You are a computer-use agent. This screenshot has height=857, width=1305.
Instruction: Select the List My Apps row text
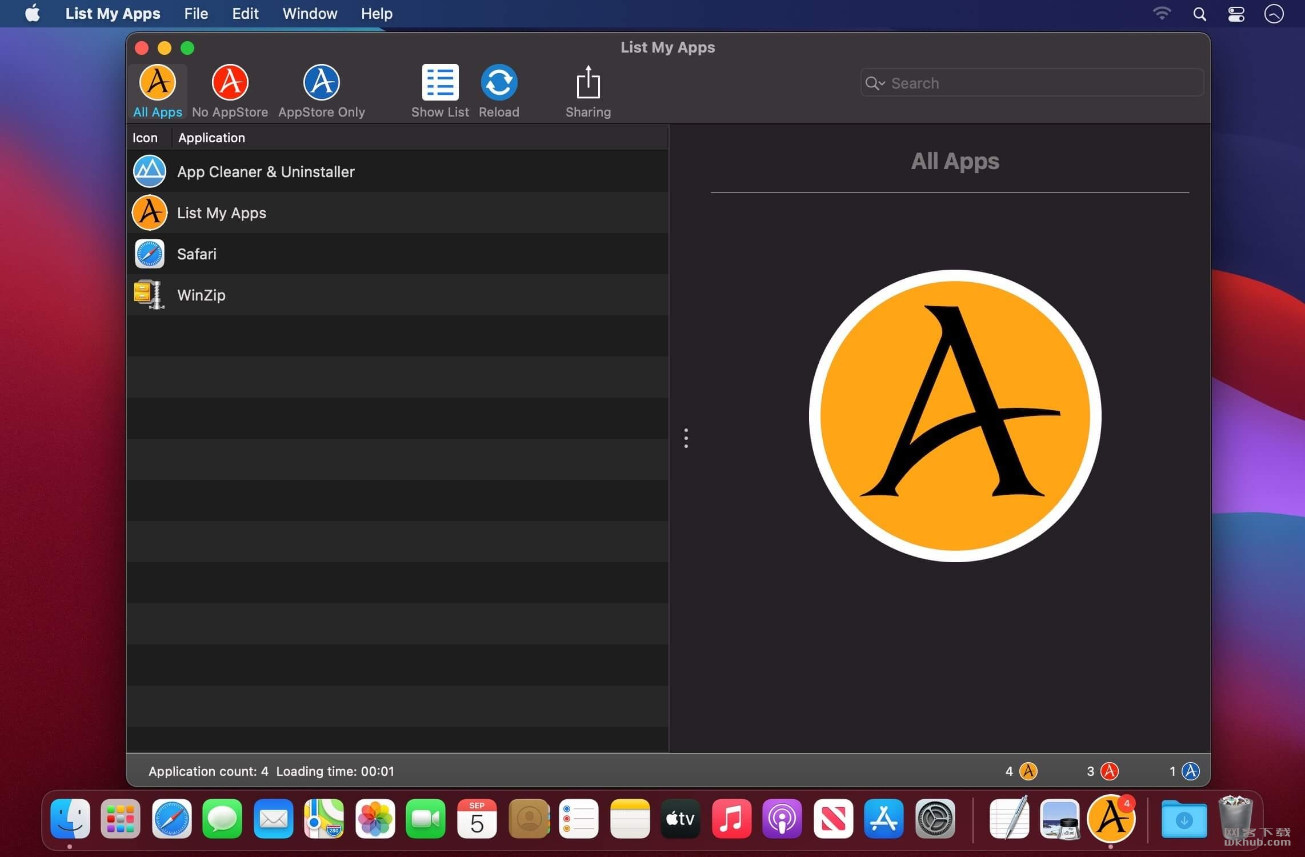pyautogui.click(x=222, y=213)
